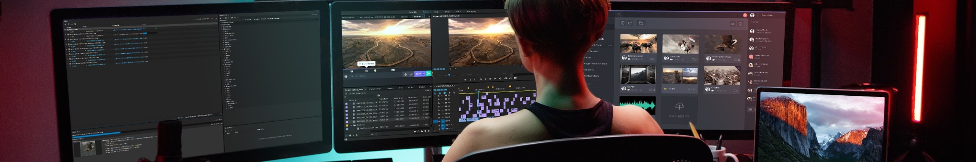Click the new folder icon in media library
Screen dimensions: 976x162
point(641,24)
